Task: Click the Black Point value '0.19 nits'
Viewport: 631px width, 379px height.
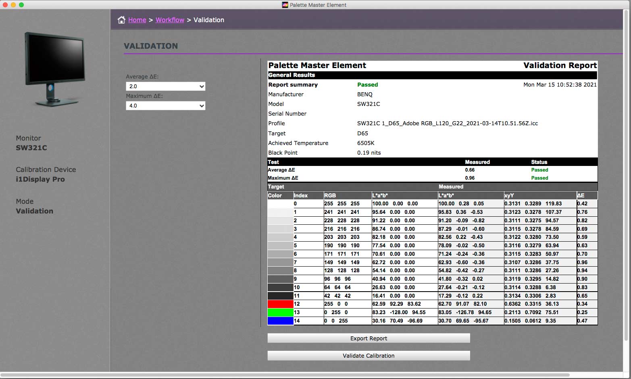Action: [369, 153]
